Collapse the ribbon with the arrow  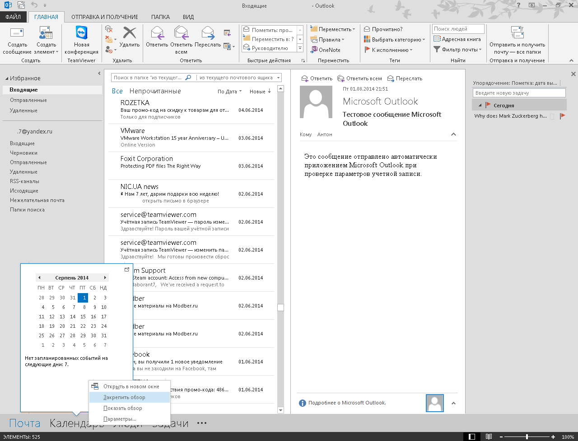pos(572,60)
